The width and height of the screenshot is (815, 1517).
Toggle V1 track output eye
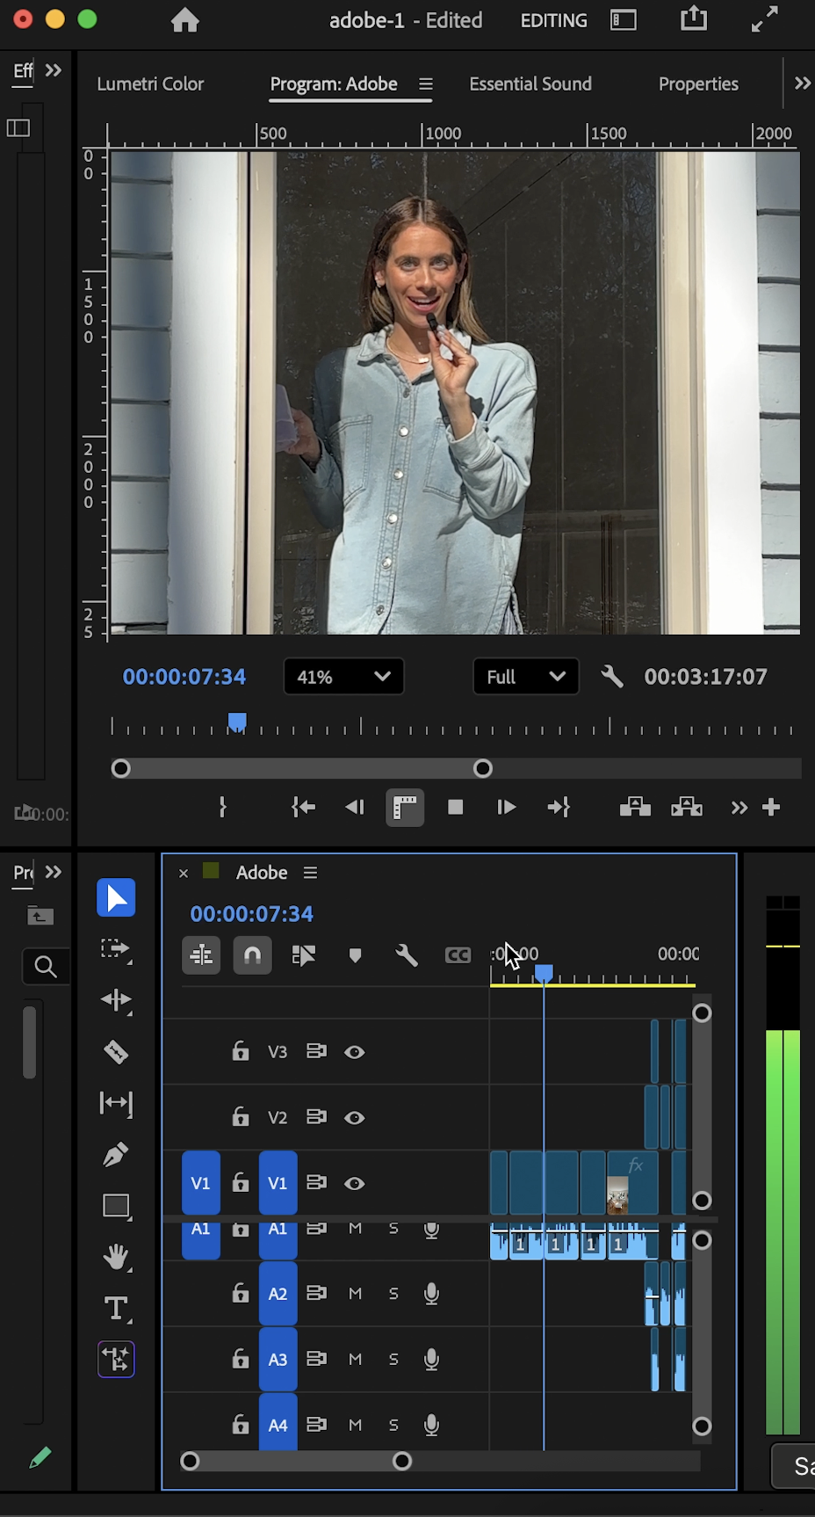[355, 1184]
